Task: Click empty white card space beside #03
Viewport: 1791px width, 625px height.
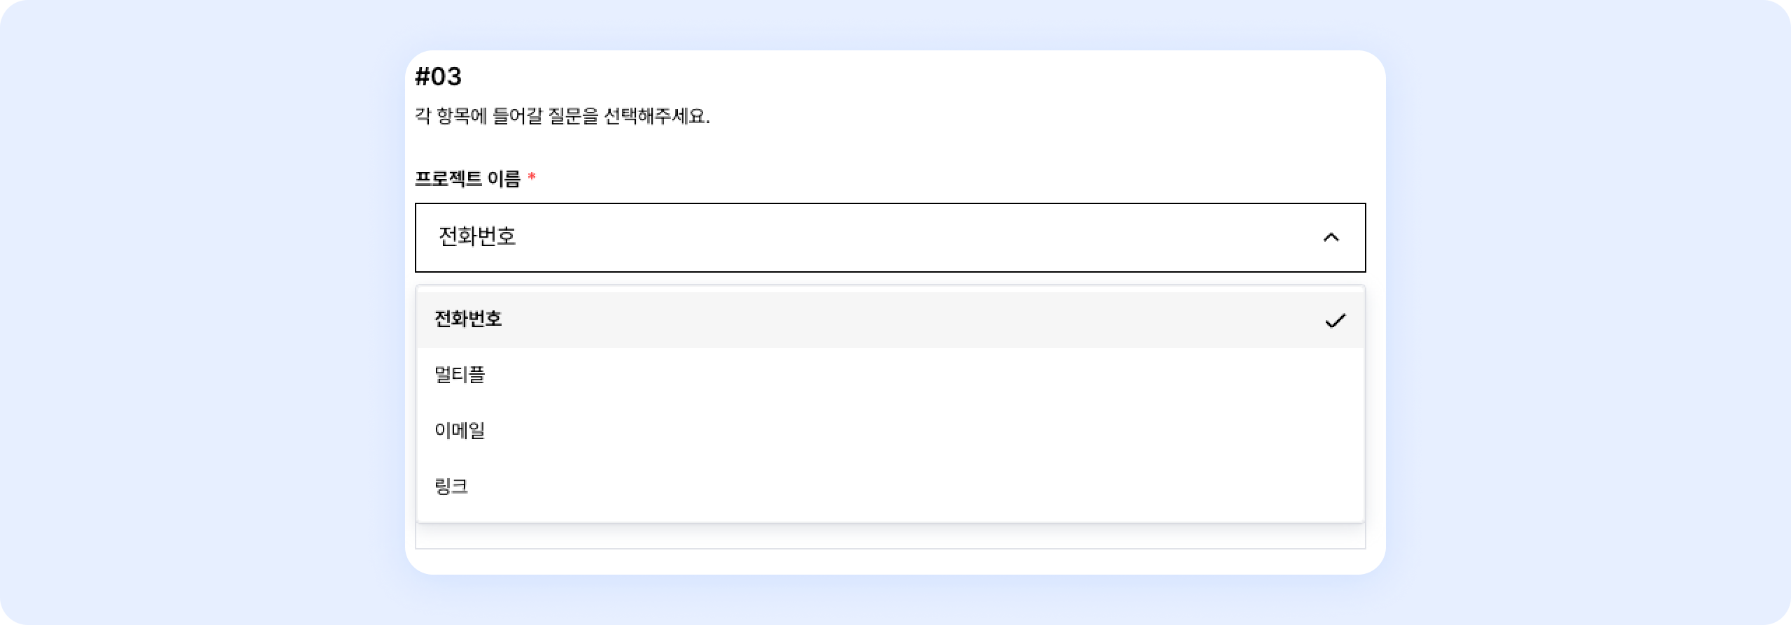Action: [x=909, y=77]
